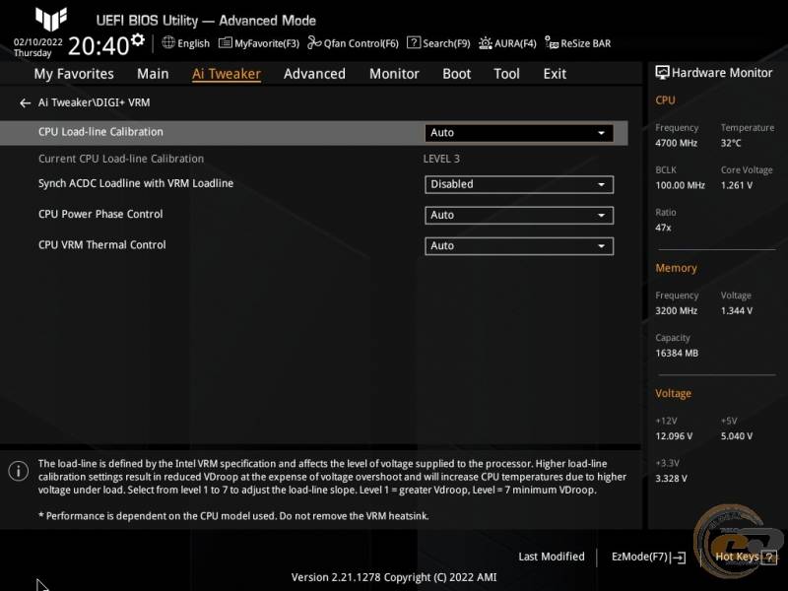Select the CPU Load-line Calibration label
This screenshot has height=591, width=788.
(x=100, y=132)
